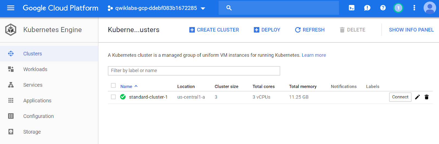Open Services in the sidebar
The image size is (439, 144).
pyautogui.click(x=49, y=85)
